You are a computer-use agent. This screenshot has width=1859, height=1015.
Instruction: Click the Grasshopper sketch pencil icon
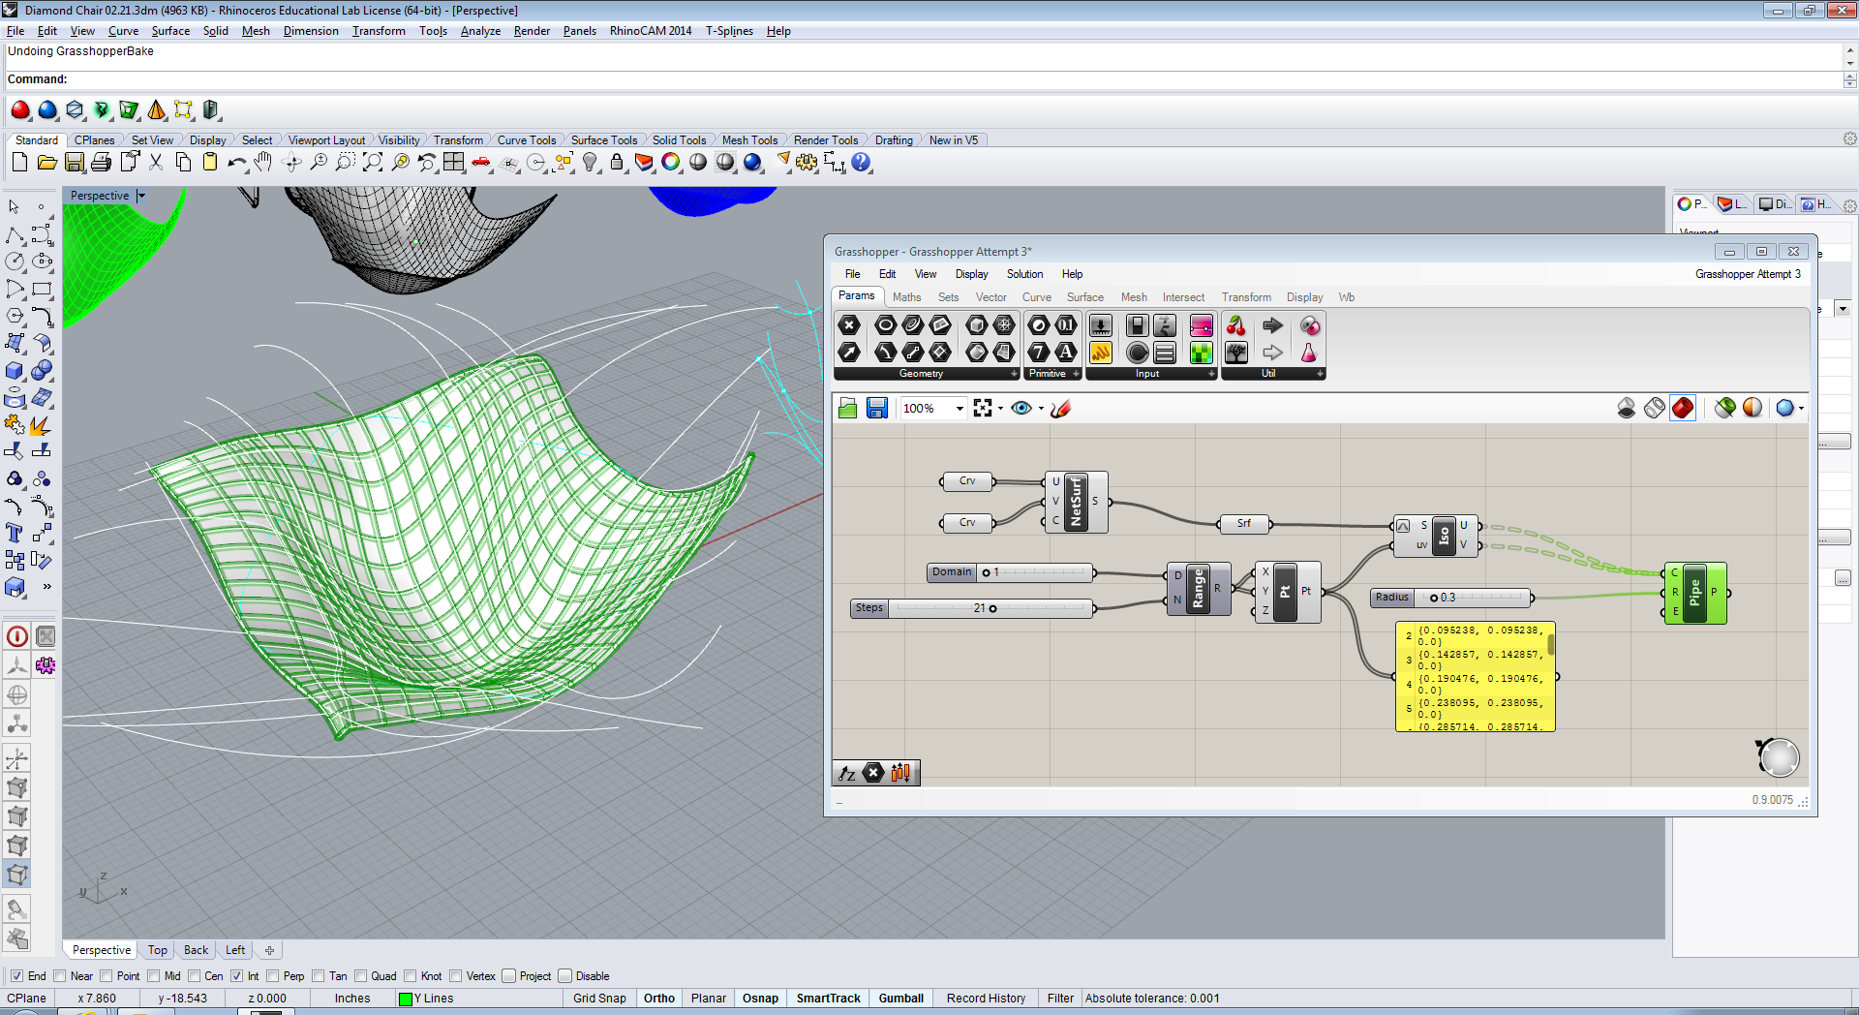point(1061,409)
